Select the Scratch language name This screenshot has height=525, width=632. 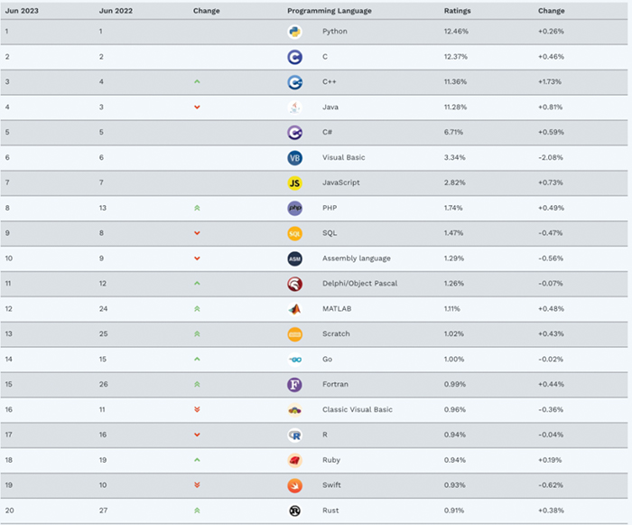(x=337, y=334)
